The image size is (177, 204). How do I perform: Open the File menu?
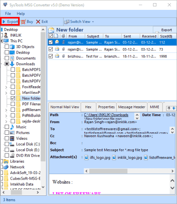click(x=8, y=14)
